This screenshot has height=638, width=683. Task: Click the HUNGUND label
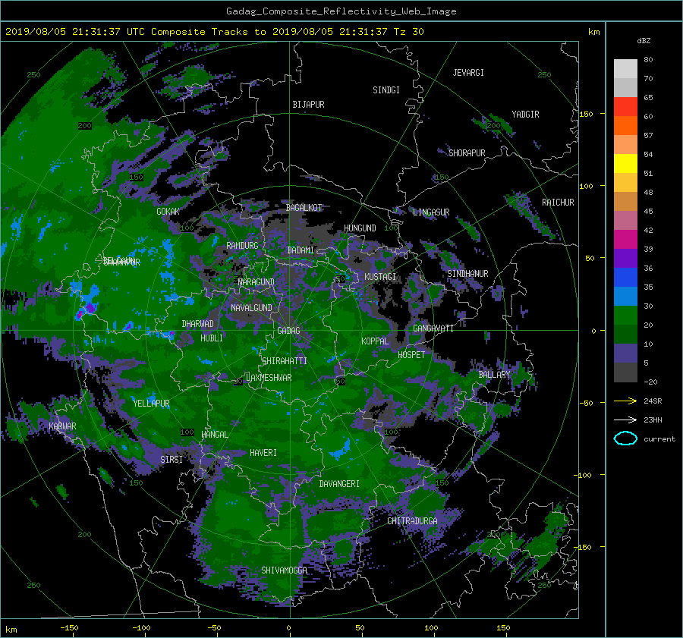click(360, 228)
